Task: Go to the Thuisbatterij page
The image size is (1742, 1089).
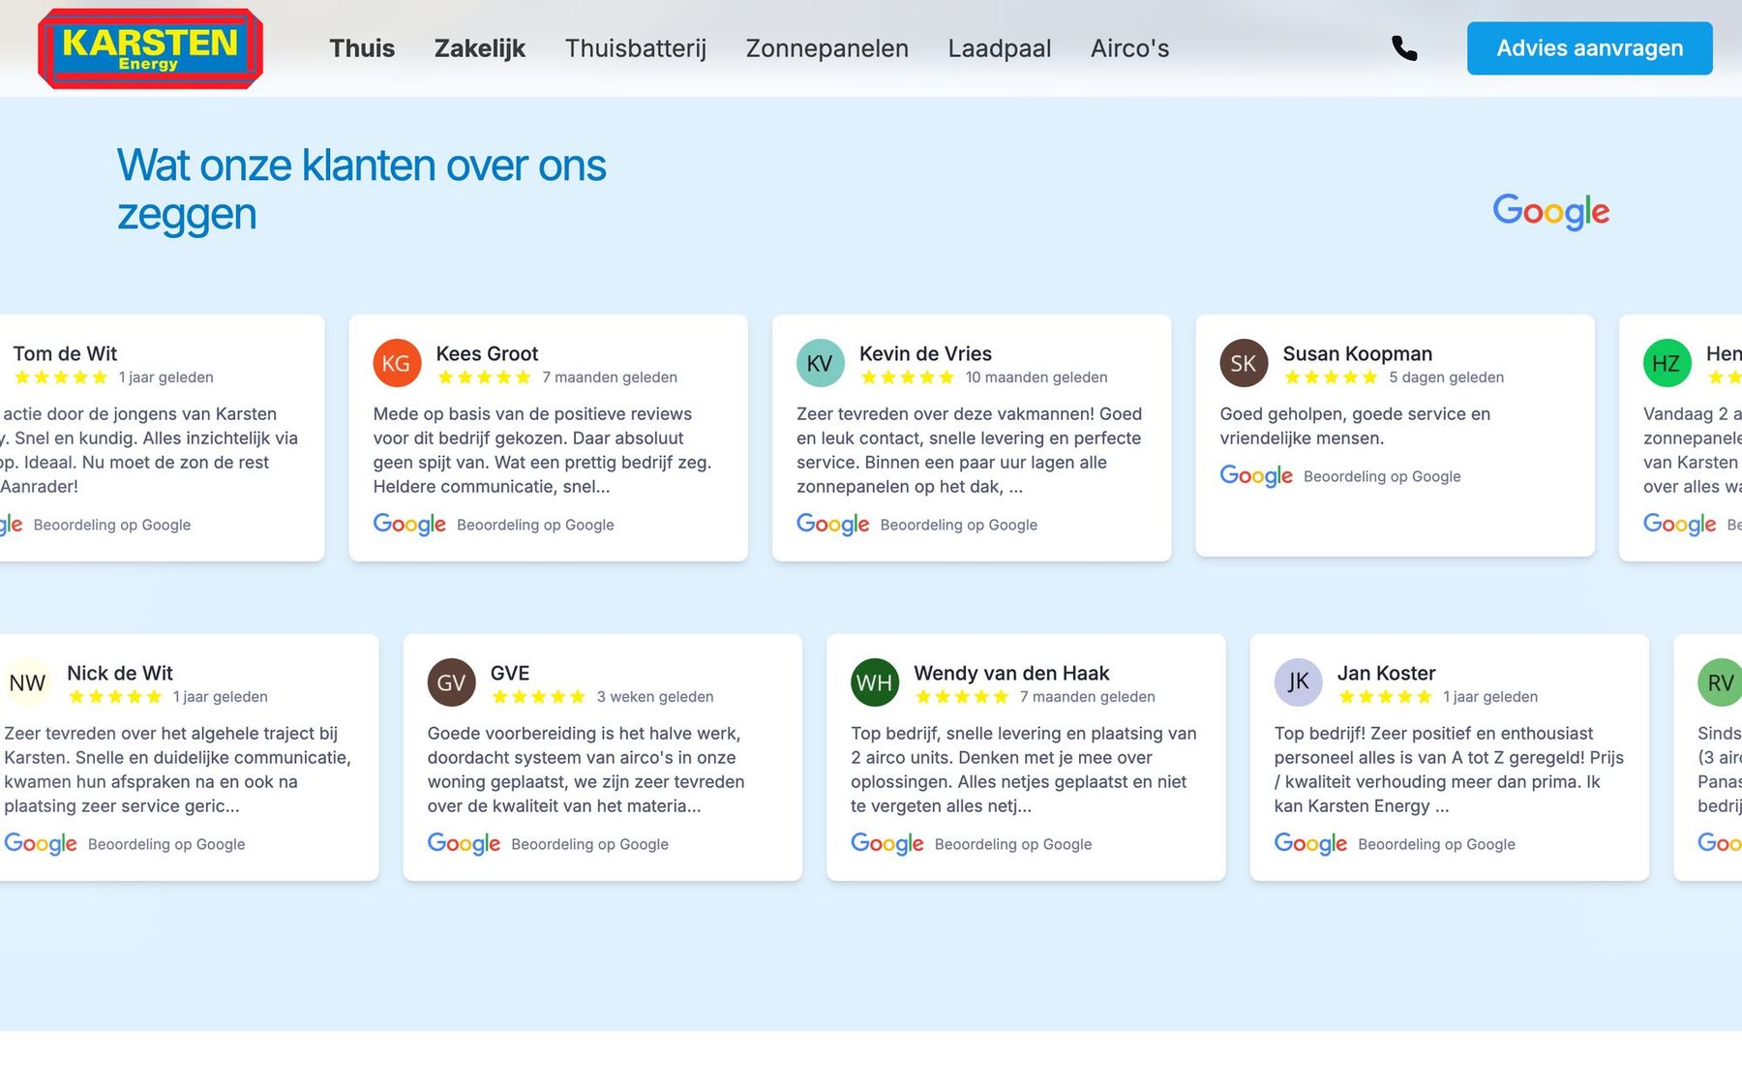Action: tap(636, 48)
